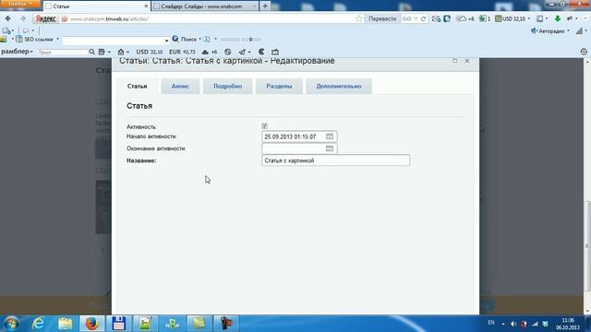Image resolution: width=591 pixels, height=332 pixels.
Task: Click the green downloads arrow icon
Action: (558, 18)
